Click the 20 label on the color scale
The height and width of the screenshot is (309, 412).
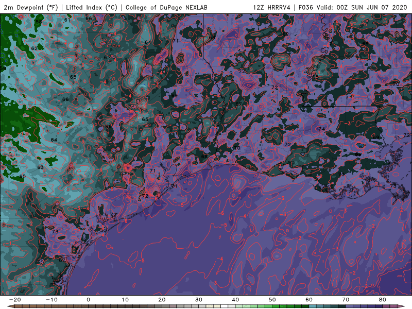coord(162,300)
